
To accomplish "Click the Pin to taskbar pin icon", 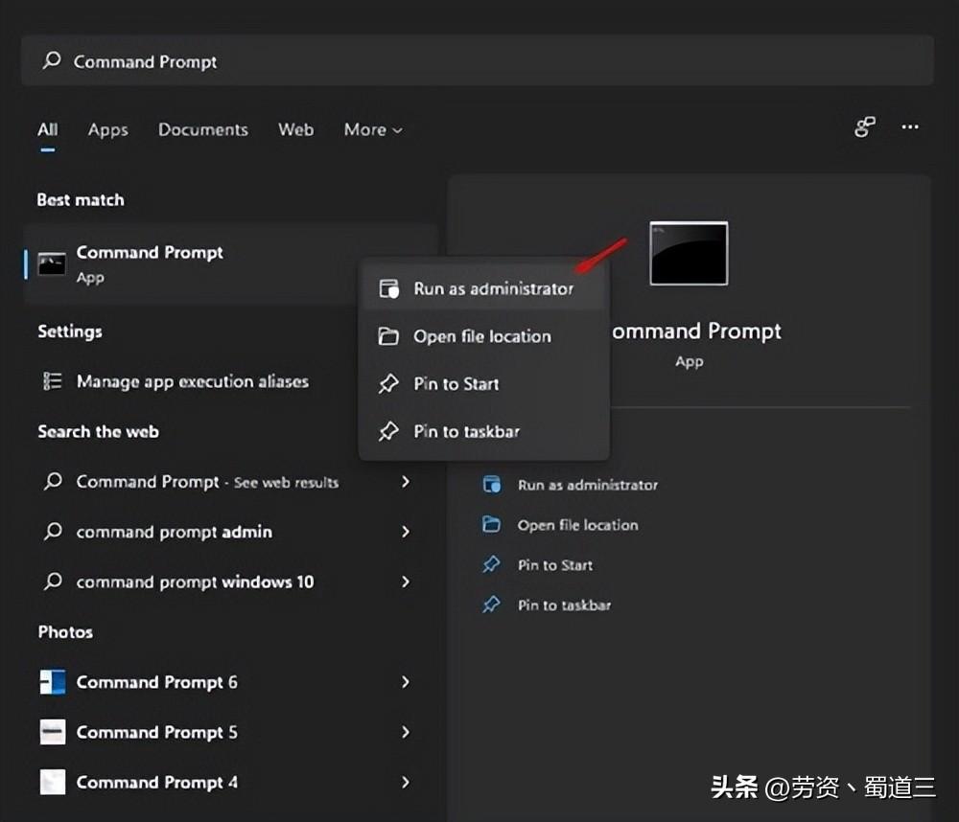I will coord(388,431).
